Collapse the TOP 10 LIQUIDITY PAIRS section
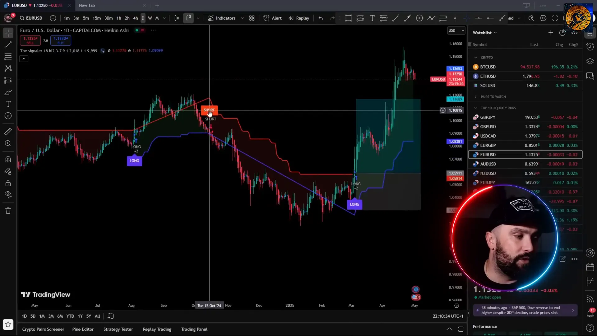The image size is (597, 336). tap(475, 108)
